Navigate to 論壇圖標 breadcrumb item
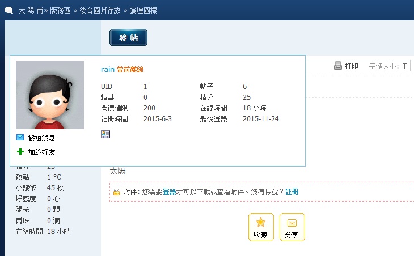 144,11
